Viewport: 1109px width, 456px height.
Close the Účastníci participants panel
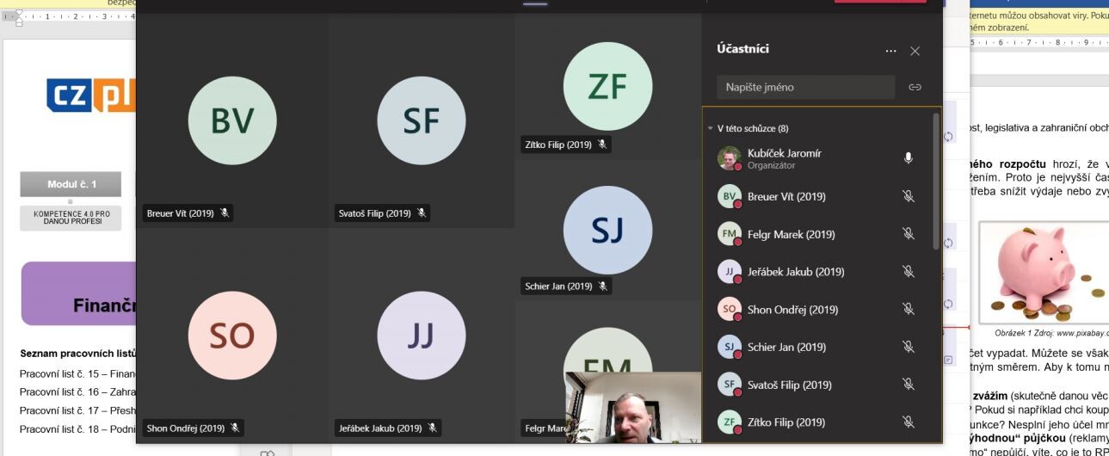click(x=915, y=51)
